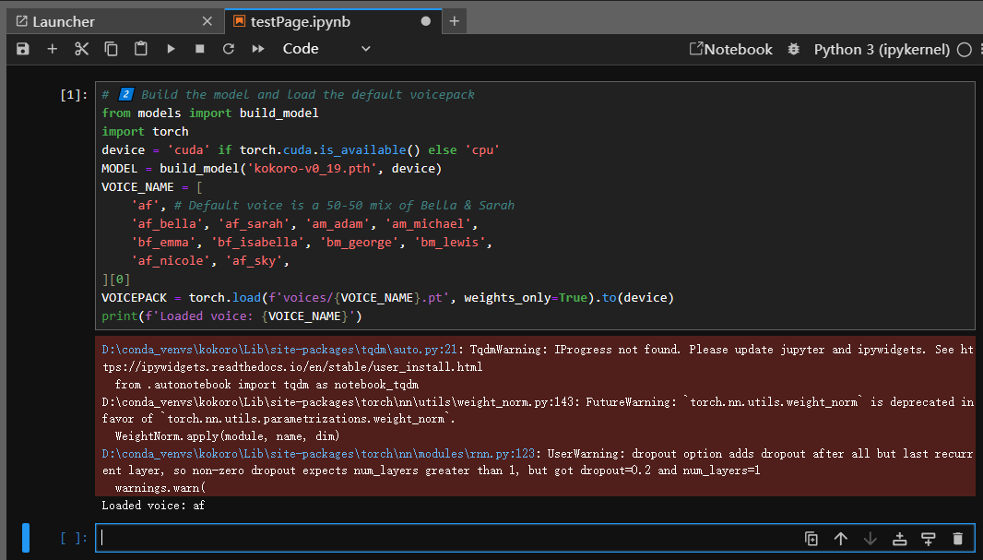Delete the active cell with the trash icon
Screen dimensions: 983x560
[x=957, y=539]
